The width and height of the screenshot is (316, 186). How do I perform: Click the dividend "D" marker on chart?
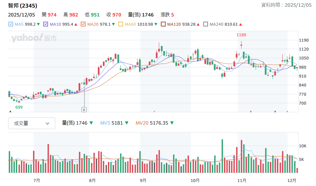point(84,109)
